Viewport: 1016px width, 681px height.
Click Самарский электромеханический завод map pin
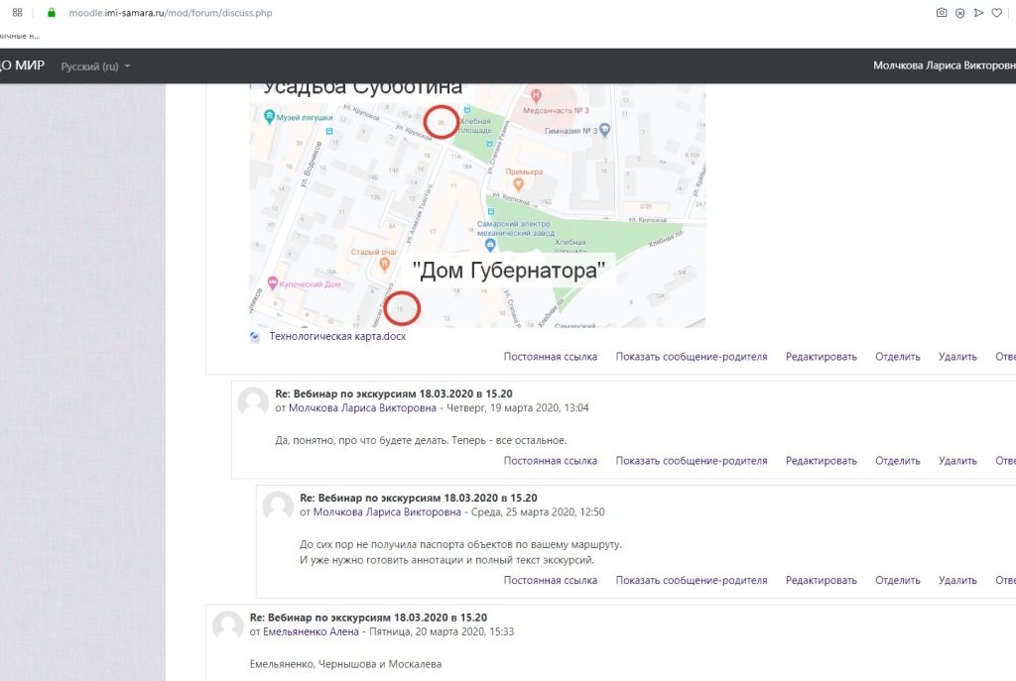(490, 246)
